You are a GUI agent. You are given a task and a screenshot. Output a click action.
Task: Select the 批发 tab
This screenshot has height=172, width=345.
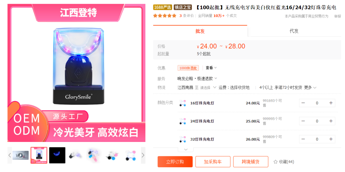(200, 31)
